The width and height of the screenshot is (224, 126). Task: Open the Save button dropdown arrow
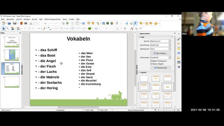point(17,23)
